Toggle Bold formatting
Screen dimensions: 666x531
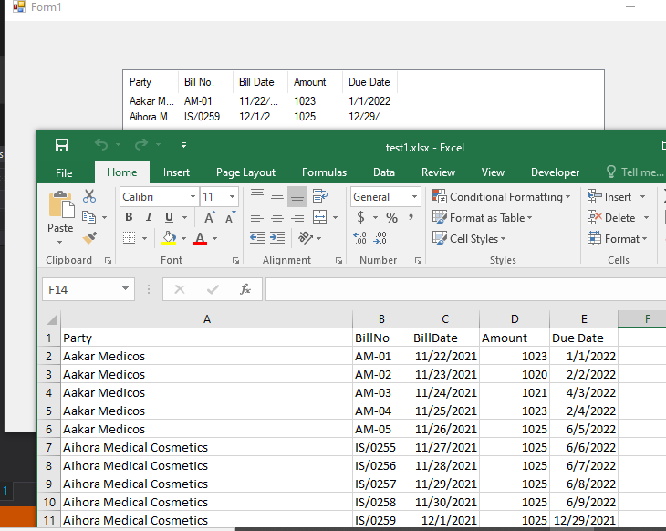coord(129,217)
